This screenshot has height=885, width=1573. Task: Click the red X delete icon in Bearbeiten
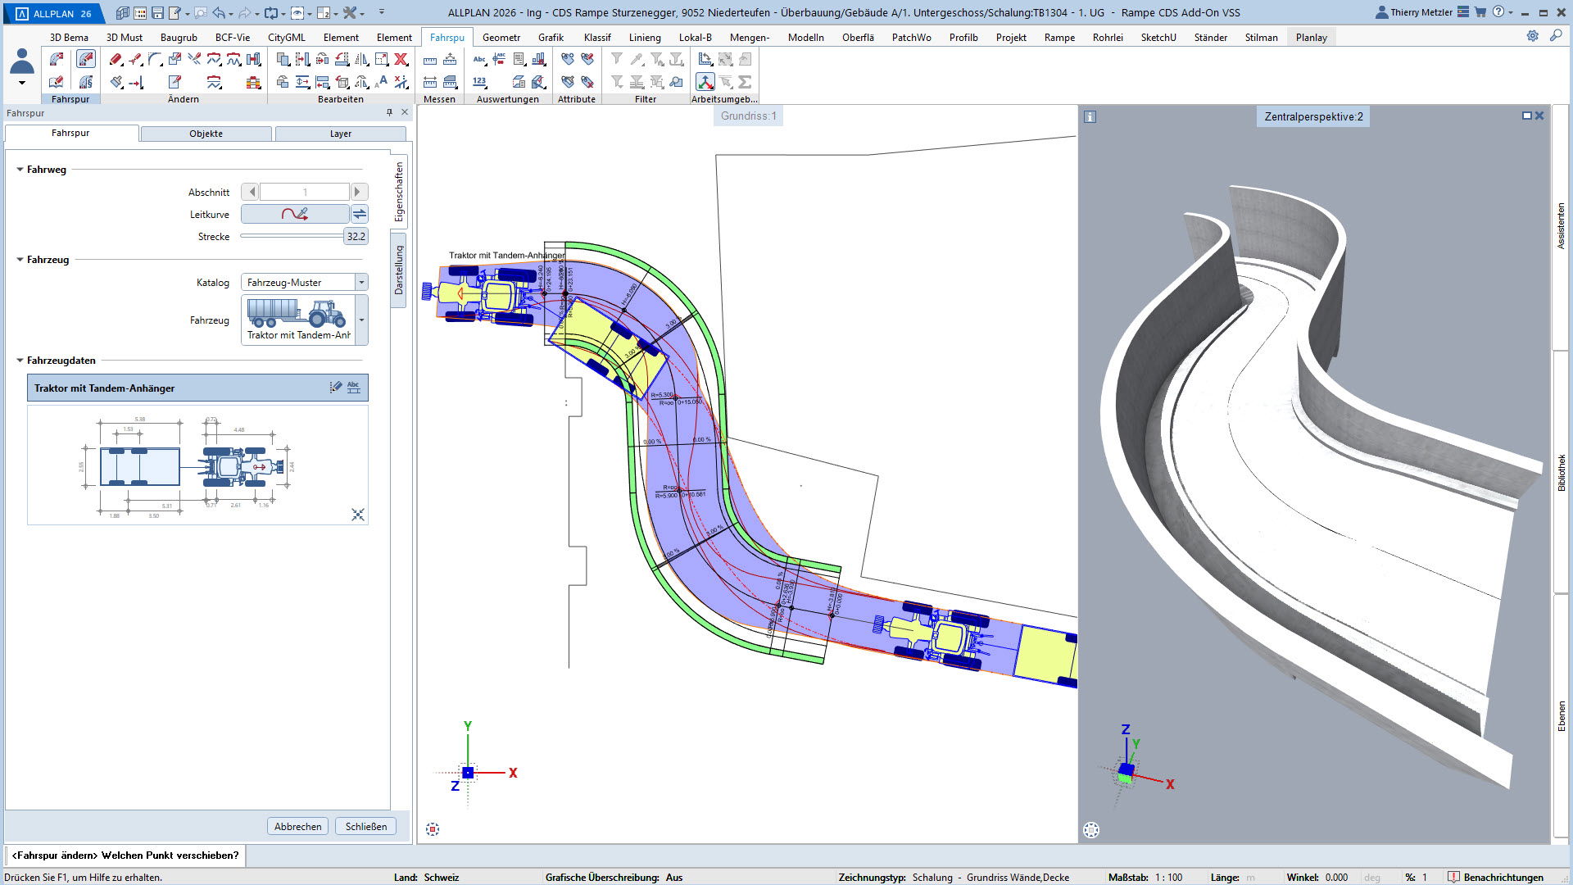[x=401, y=59]
